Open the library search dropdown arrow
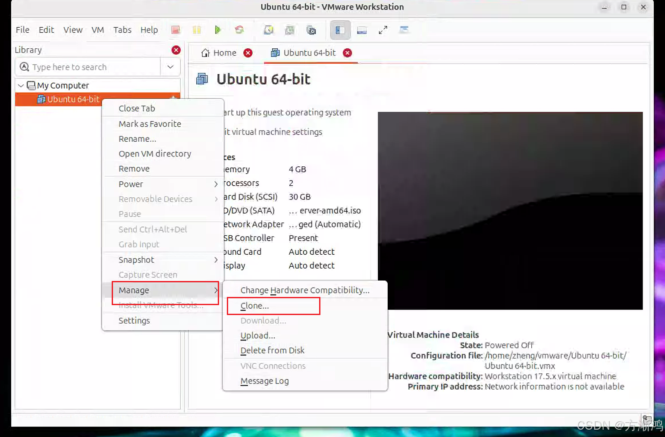 (170, 67)
